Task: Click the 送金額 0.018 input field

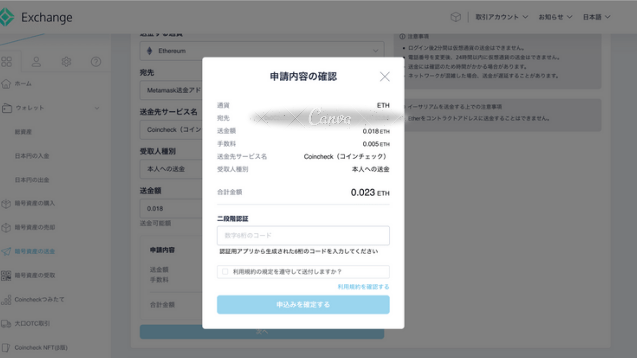Action: (x=171, y=209)
